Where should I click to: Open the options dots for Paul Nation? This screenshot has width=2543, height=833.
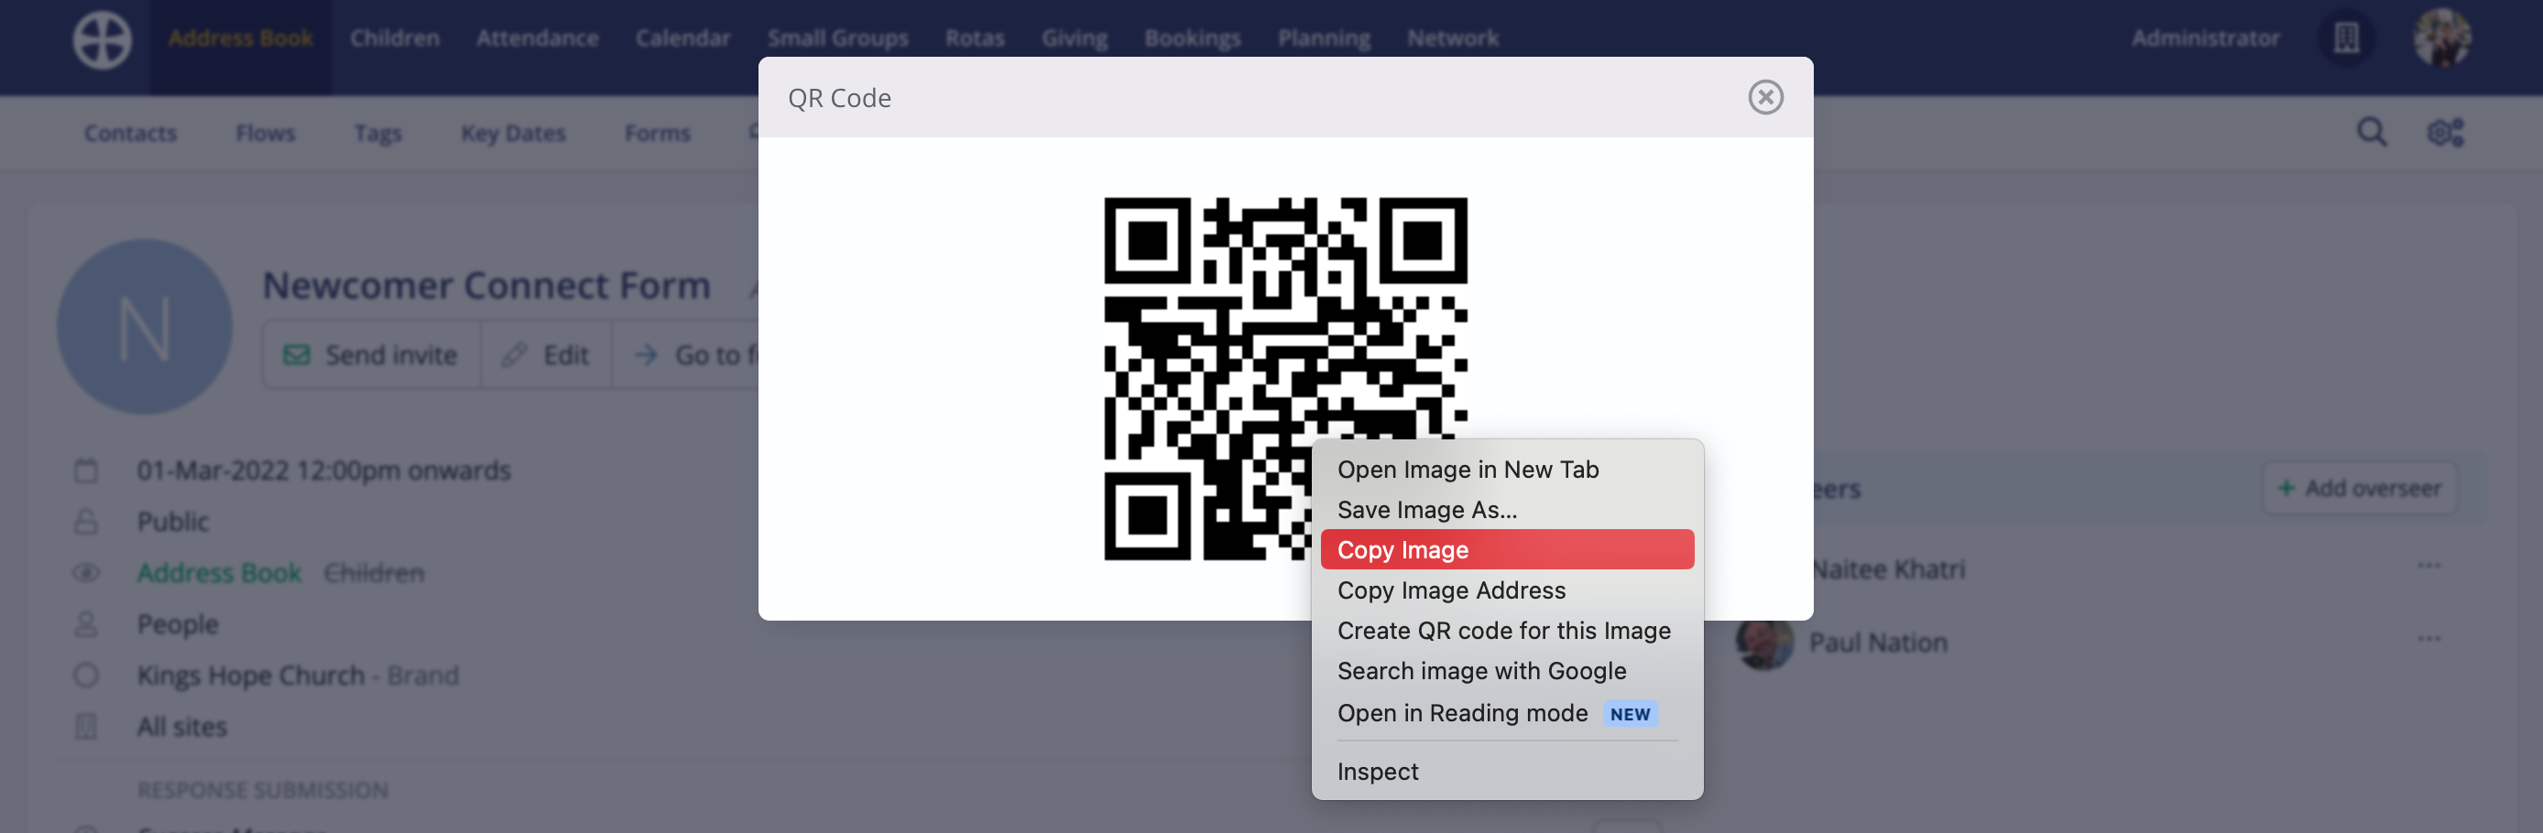click(2428, 639)
